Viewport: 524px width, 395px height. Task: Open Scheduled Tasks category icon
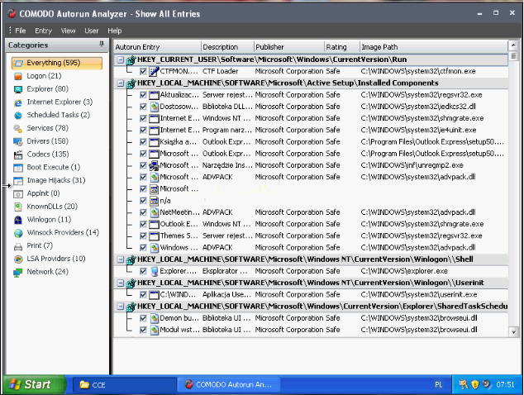tap(18, 116)
